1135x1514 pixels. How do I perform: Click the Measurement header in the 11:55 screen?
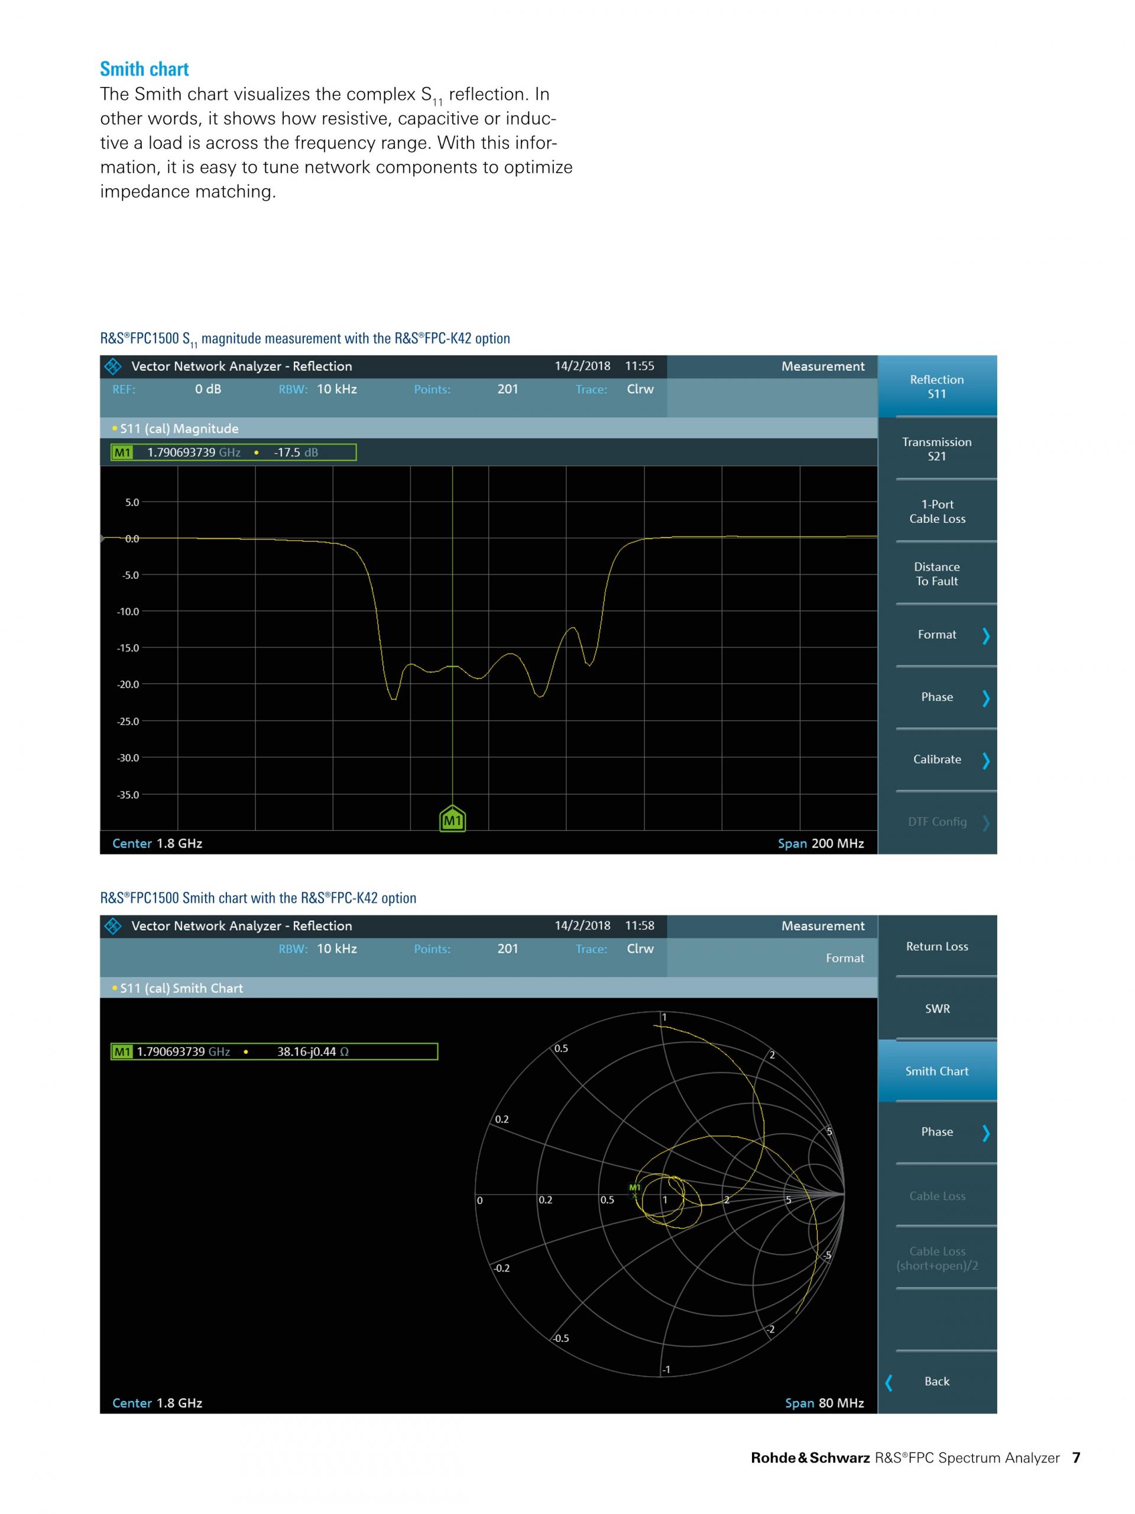[822, 366]
